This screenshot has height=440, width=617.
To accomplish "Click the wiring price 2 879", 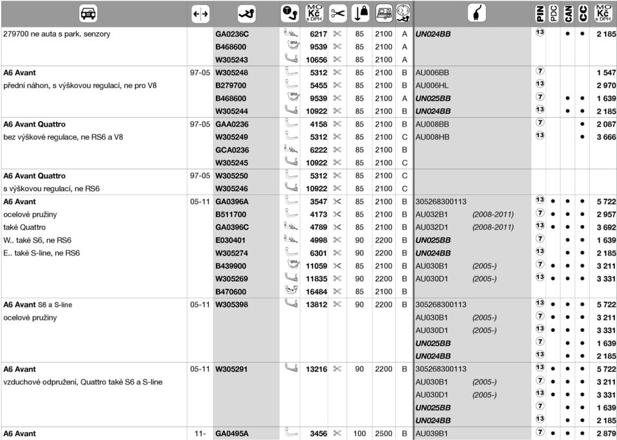I will point(606,434).
